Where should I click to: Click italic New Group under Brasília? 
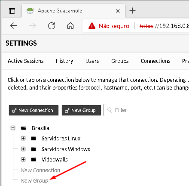point(34,181)
